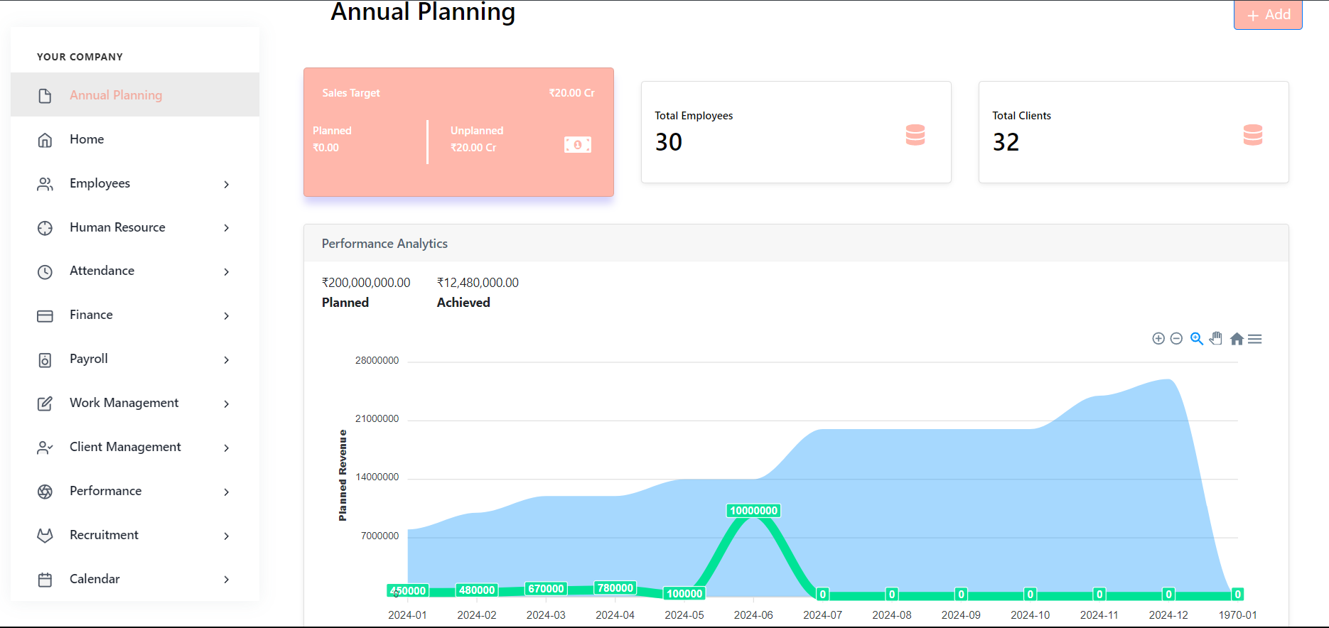Click the 2024-12 x-axis label
The image size is (1329, 628).
click(x=1168, y=615)
